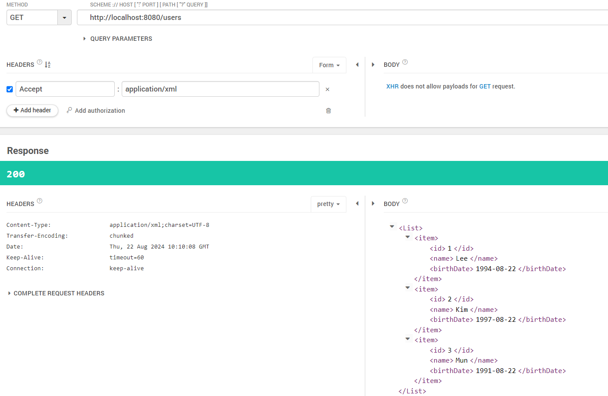Click the Add header button

tap(32, 111)
